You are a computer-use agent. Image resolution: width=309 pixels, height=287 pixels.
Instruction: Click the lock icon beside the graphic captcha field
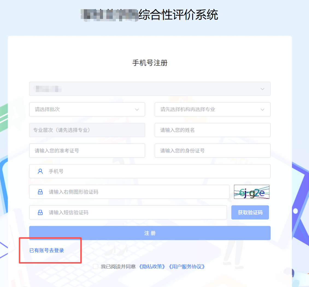[40, 192]
